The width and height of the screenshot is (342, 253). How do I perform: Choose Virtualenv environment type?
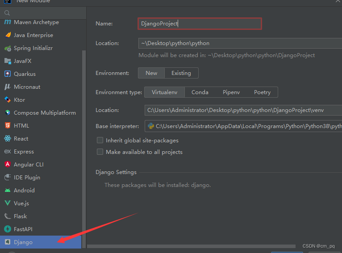click(164, 92)
